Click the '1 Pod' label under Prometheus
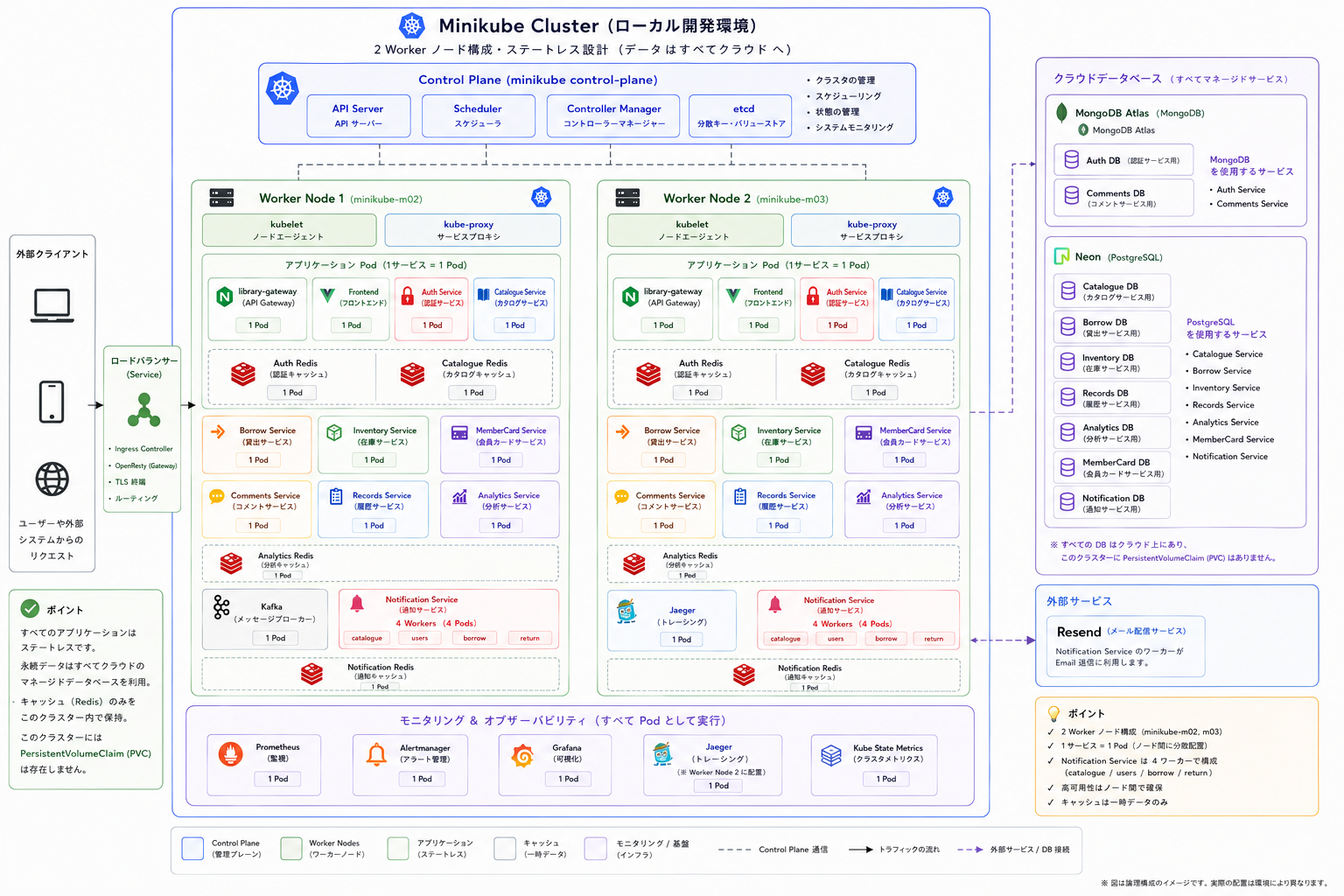The height and width of the screenshot is (896, 1344). [x=278, y=779]
